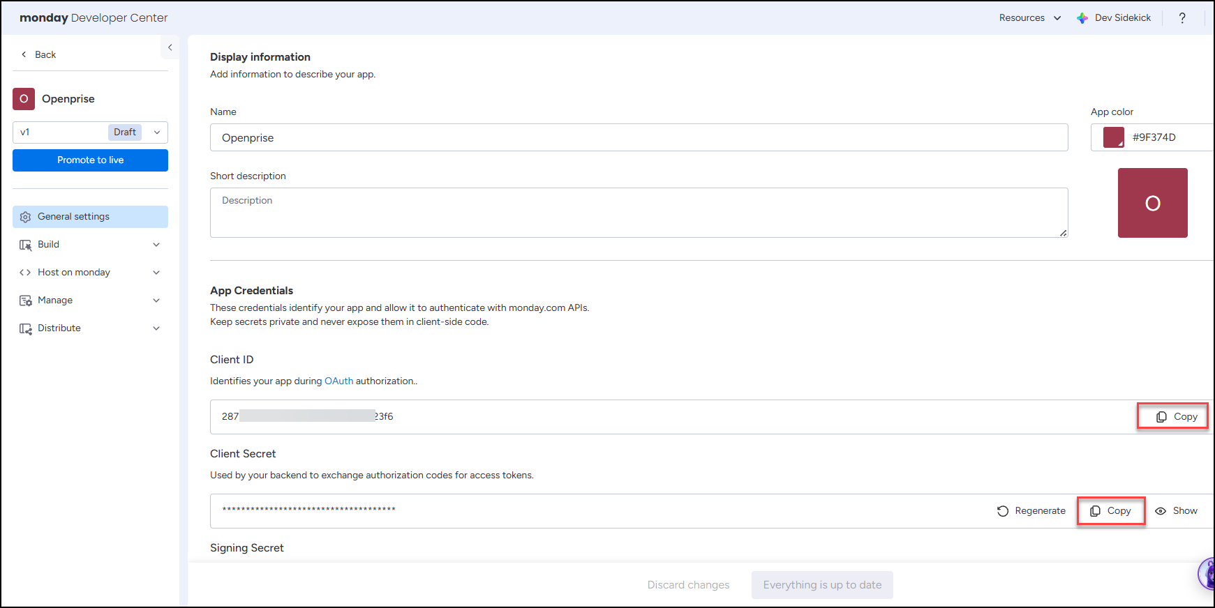1215x608 pixels.
Task: Select General settings in sidebar
Action: [x=90, y=217]
